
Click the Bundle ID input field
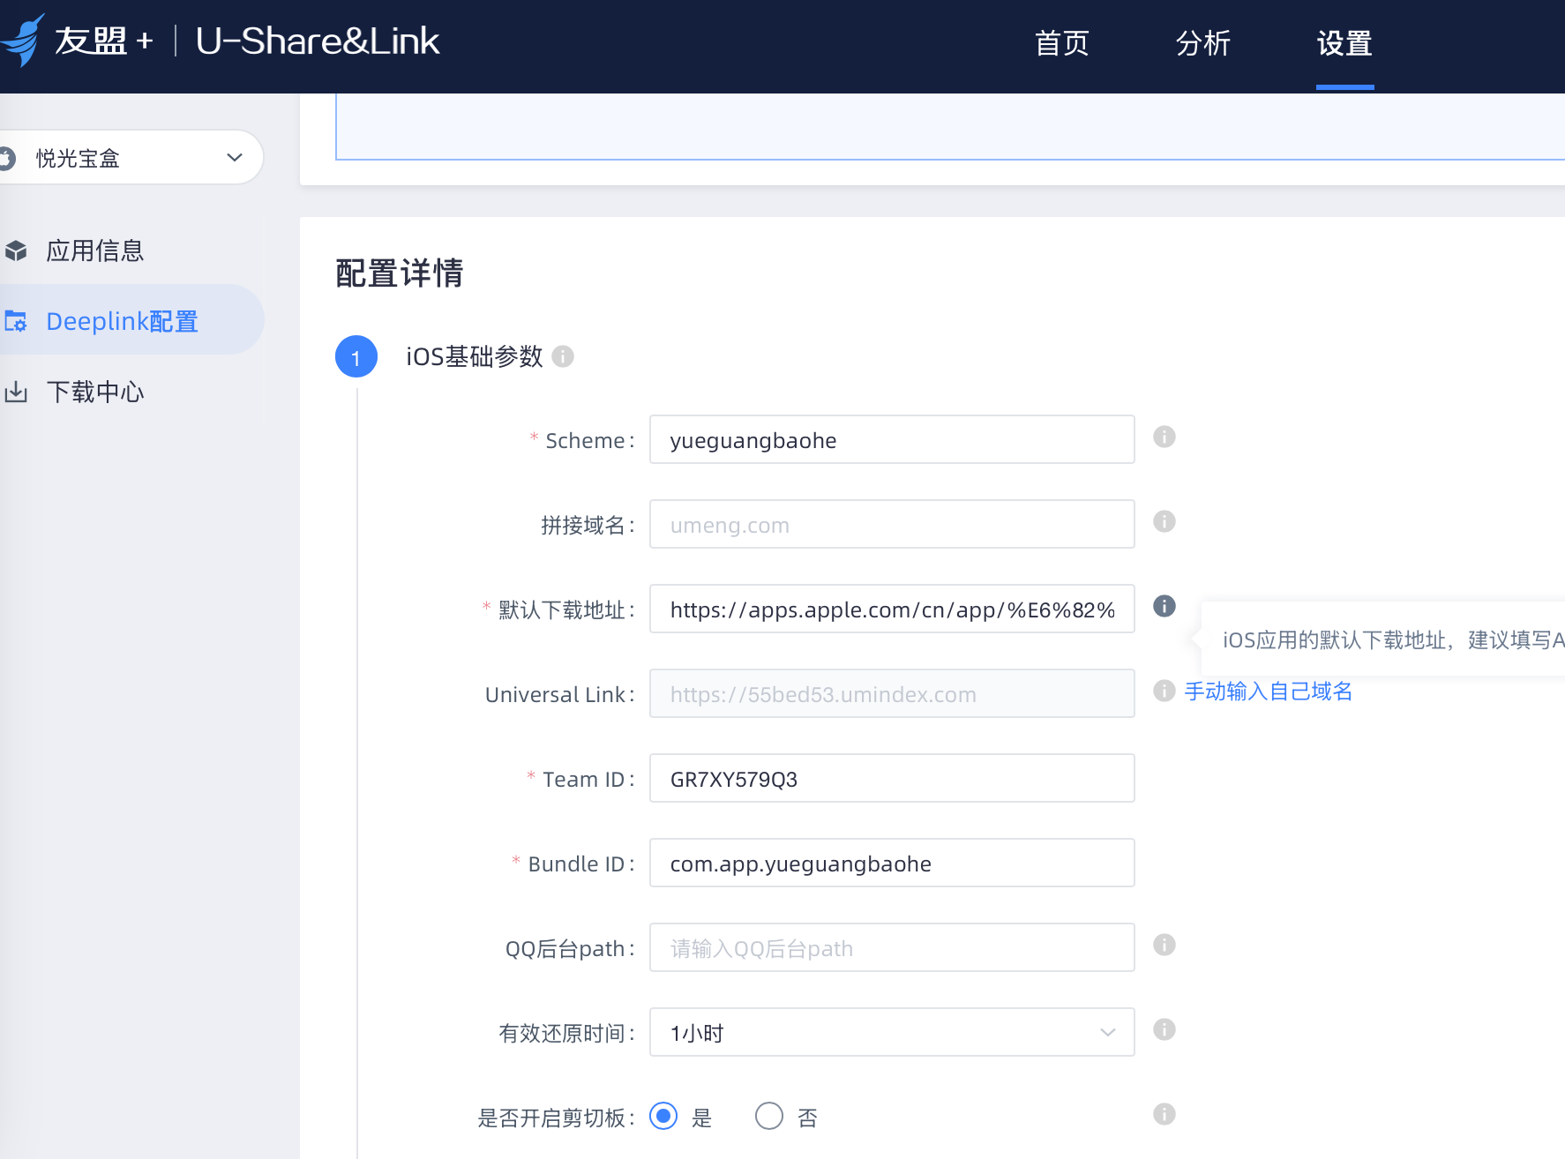pyautogui.click(x=891, y=864)
